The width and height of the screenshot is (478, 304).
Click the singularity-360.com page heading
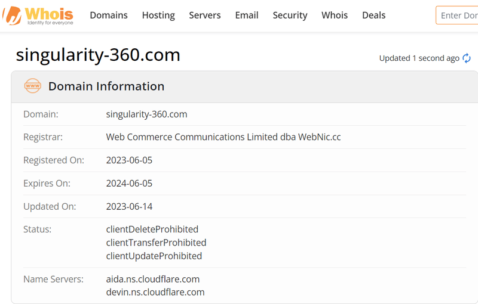click(x=98, y=55)
